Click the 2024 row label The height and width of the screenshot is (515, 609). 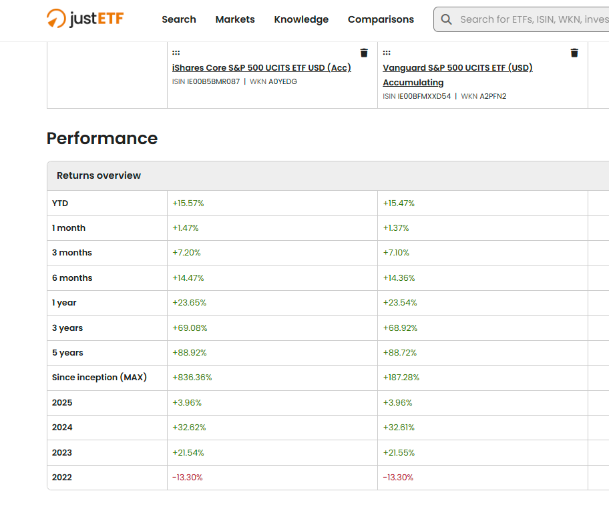click(62, 428)
